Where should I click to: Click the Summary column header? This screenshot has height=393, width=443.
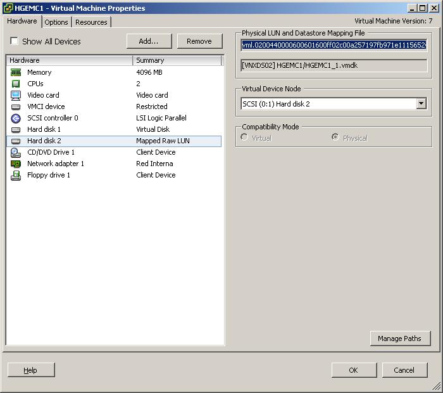pyautogui.click(x=177, y=60)
